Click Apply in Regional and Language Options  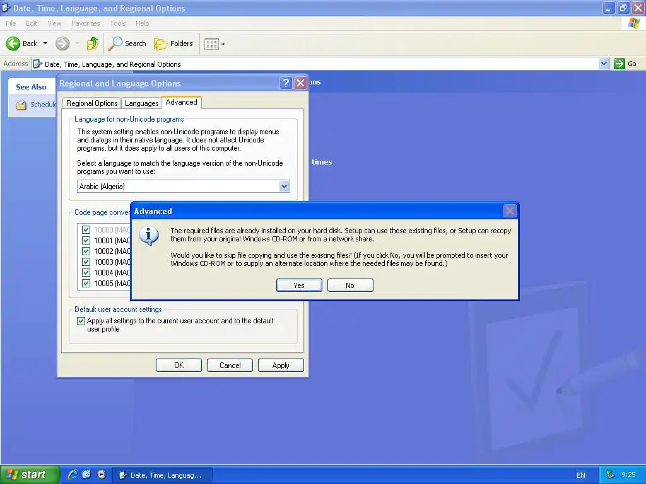[x=281, y=365]
